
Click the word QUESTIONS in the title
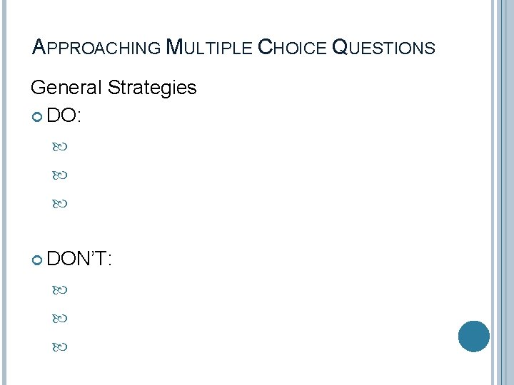pos(383,48)
